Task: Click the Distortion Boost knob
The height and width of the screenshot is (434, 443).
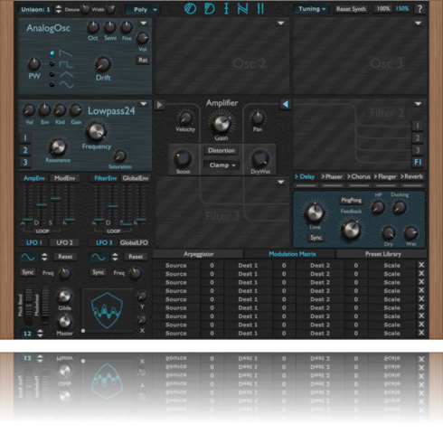Action: click(x=183, y=159)
